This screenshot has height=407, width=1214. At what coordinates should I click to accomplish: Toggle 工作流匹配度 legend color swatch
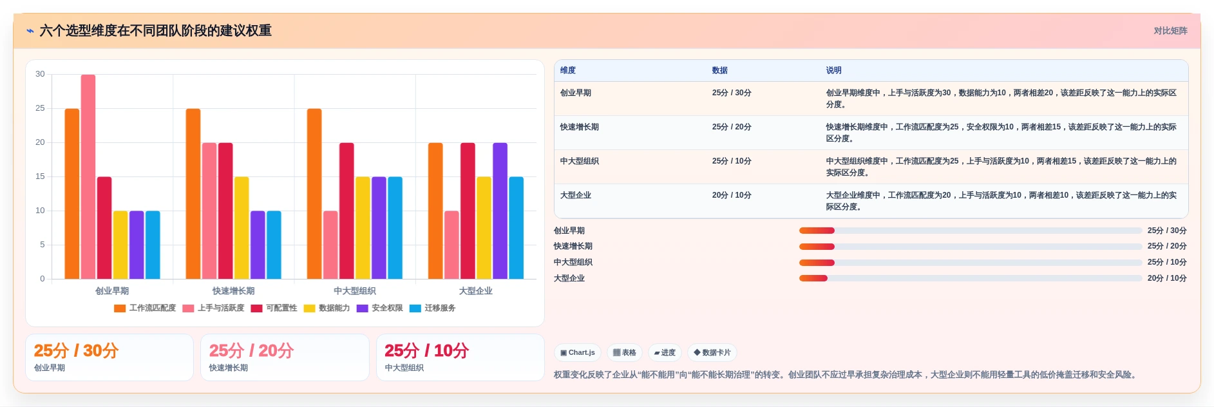point(120,308)
